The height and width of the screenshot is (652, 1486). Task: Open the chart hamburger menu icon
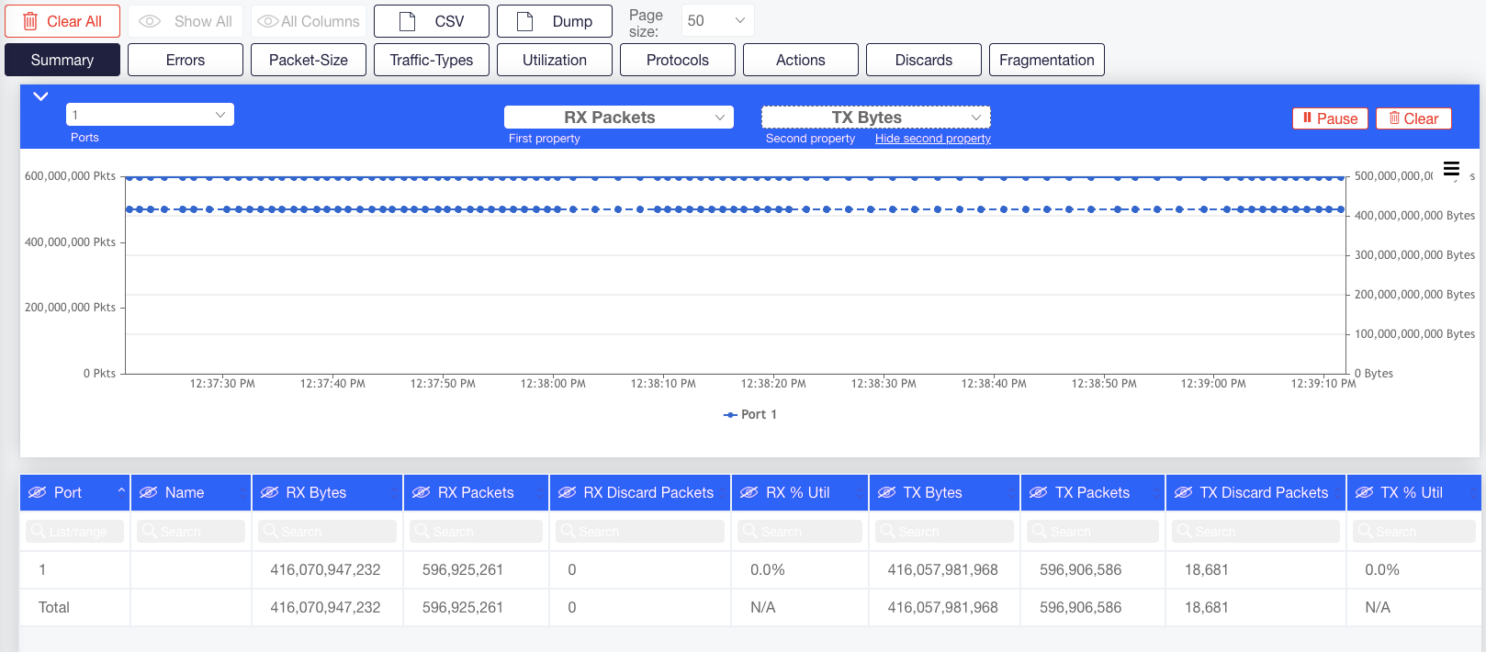1451,169
